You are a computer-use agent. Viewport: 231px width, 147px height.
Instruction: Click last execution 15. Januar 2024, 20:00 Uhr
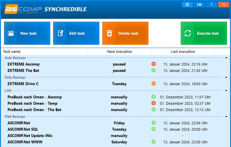[185, 129]
